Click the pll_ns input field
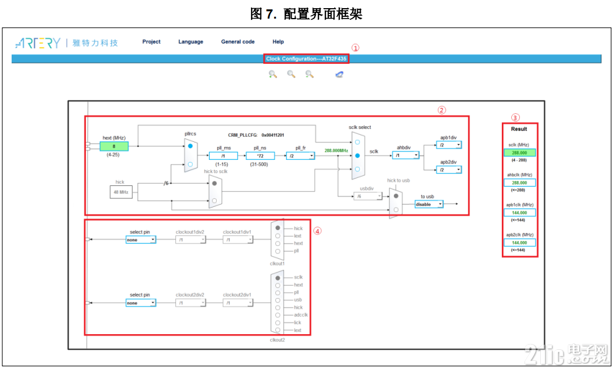This screenshot has width=614, height=369. pyautogui.click(x=260, y=156)
